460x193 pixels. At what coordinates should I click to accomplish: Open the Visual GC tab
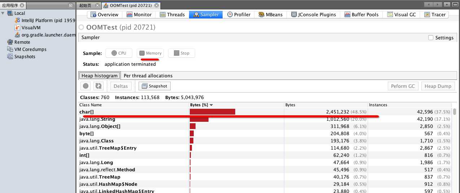(x=401, y=14)
